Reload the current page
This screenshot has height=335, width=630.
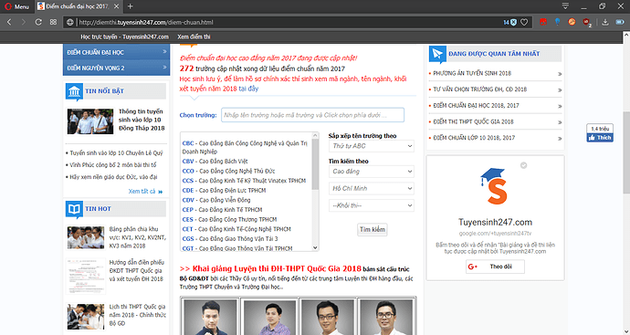coord(38,22)
